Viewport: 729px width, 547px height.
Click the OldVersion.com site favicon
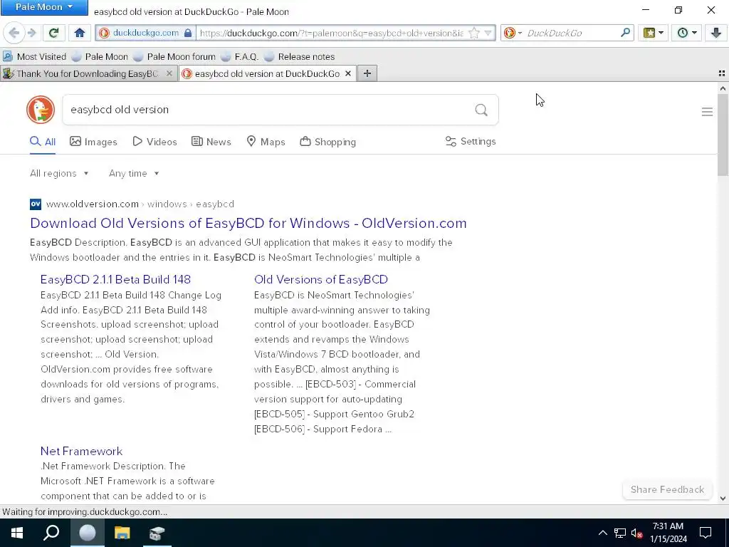click(36, 204)
